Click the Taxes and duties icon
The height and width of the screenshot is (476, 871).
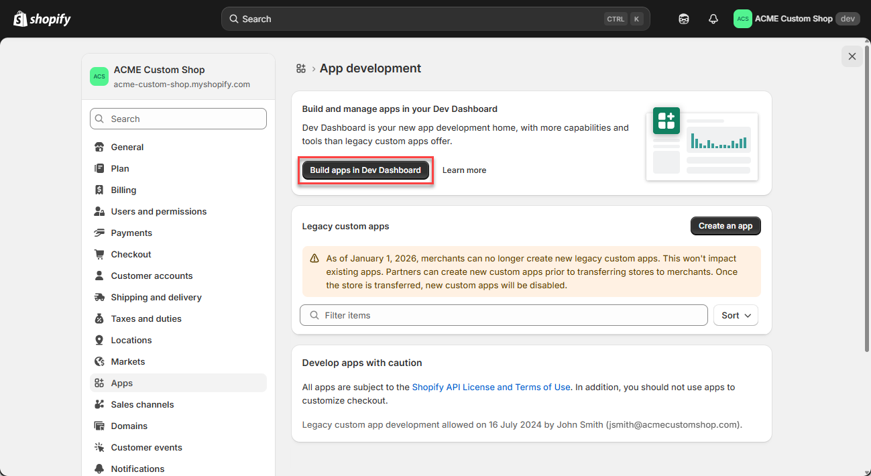[99, 318]
